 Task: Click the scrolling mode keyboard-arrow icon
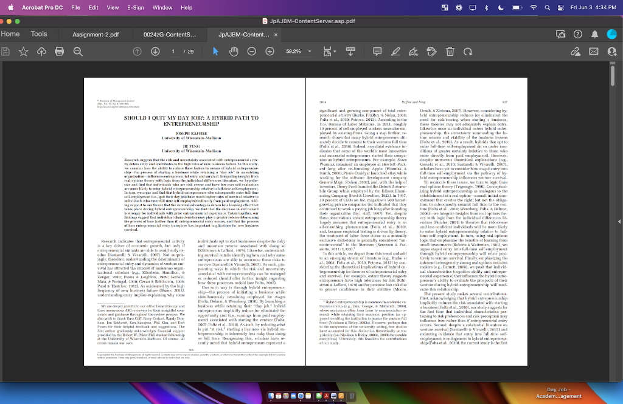[x=350, y=52]
